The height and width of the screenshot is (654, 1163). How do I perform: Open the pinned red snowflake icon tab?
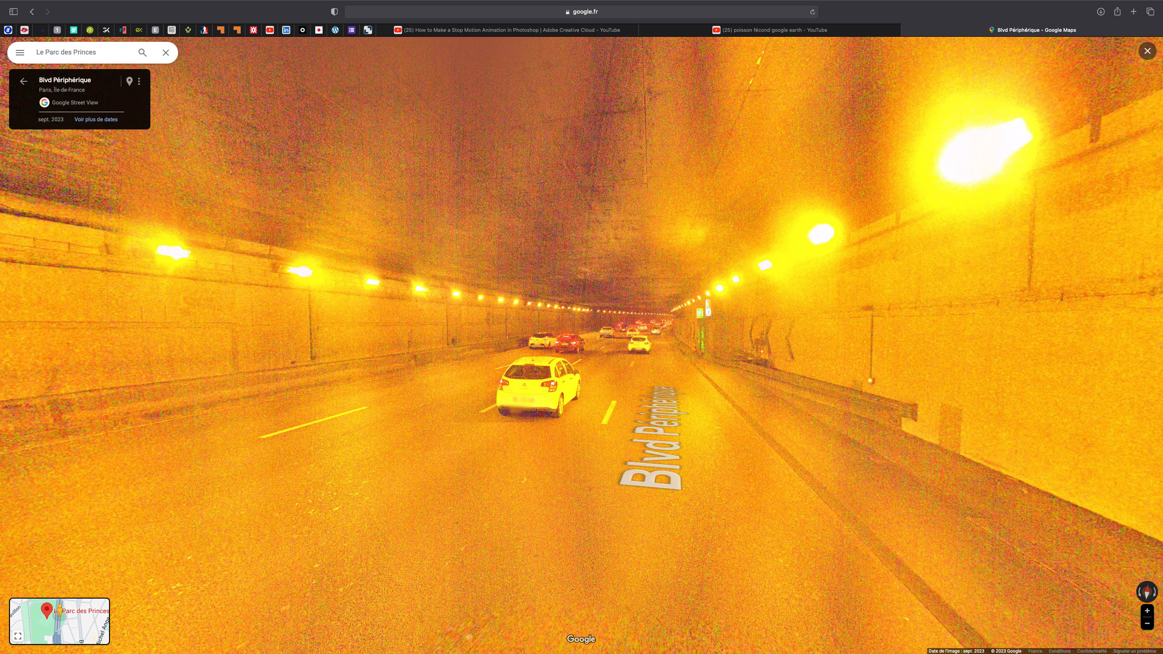click(x=253, y=30)
